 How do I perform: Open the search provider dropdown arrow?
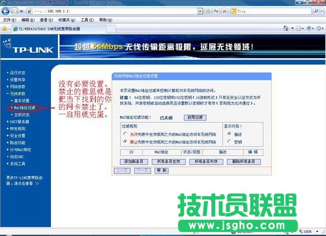[x=321, y=11]
